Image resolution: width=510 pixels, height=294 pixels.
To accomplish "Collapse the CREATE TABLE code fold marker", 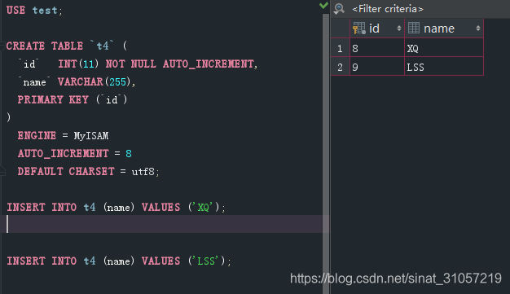I will tap(2, 46).
